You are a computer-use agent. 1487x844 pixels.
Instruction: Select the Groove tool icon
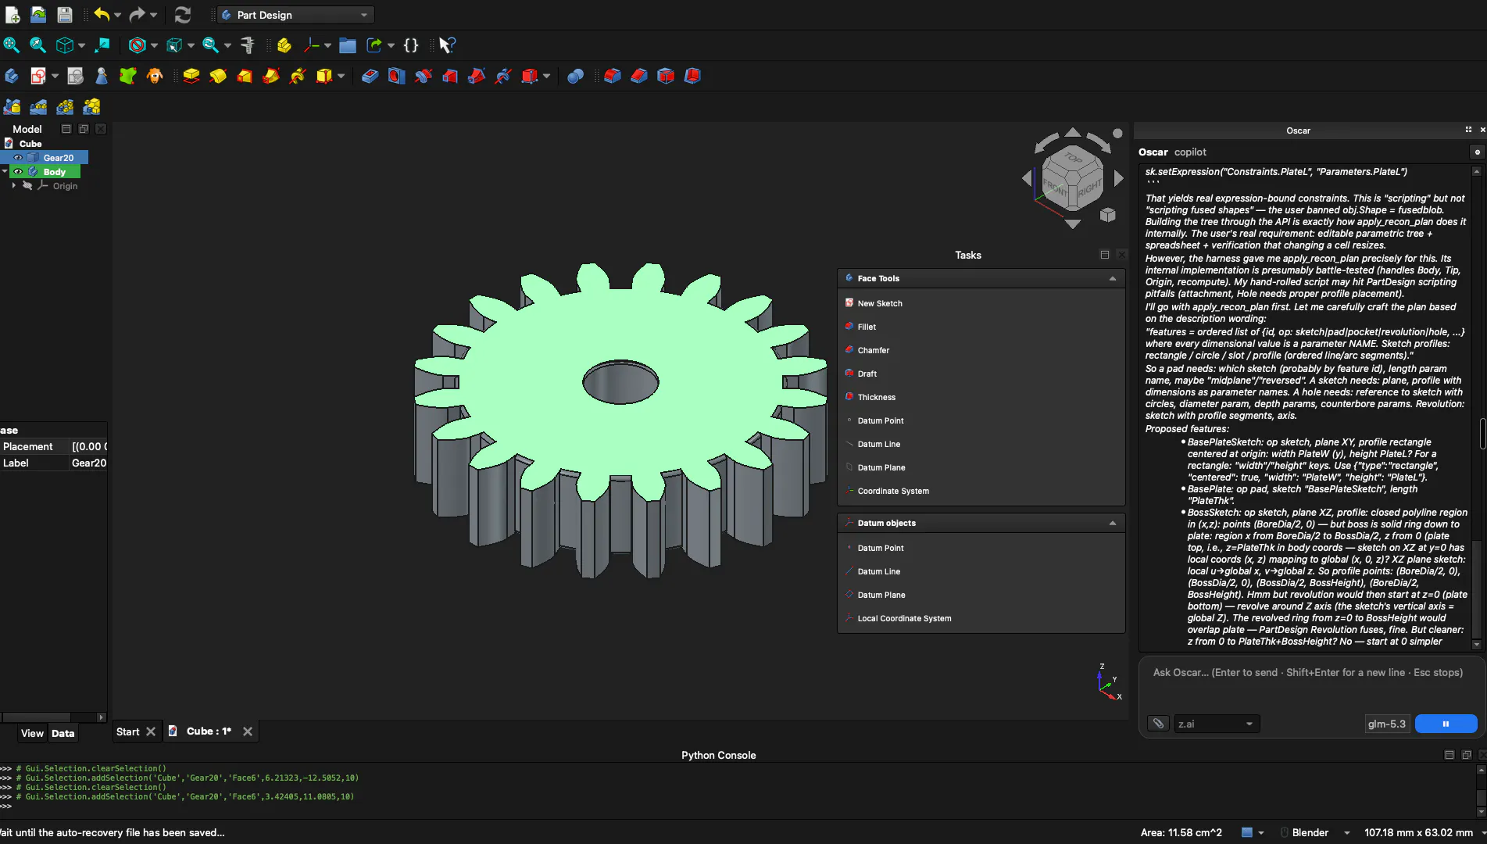pos(424,76)
